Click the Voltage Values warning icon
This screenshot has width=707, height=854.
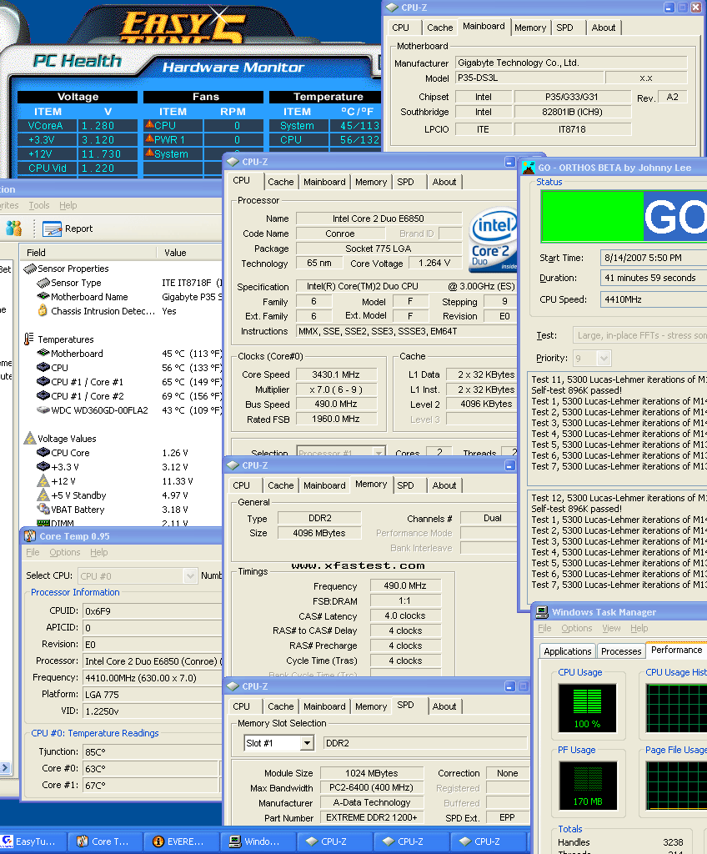pyautogui.click(x=30, y=438)
